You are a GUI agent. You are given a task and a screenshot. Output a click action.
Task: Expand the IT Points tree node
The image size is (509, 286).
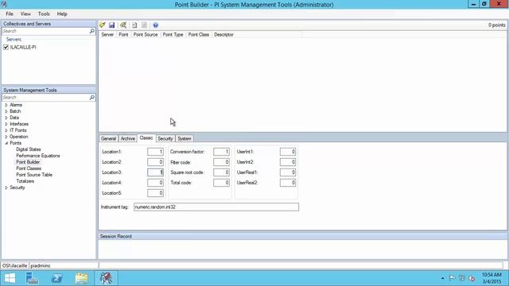click(x=6, y=130)
